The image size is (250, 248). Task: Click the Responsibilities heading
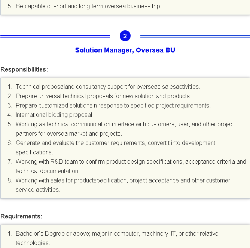(24, 70)
